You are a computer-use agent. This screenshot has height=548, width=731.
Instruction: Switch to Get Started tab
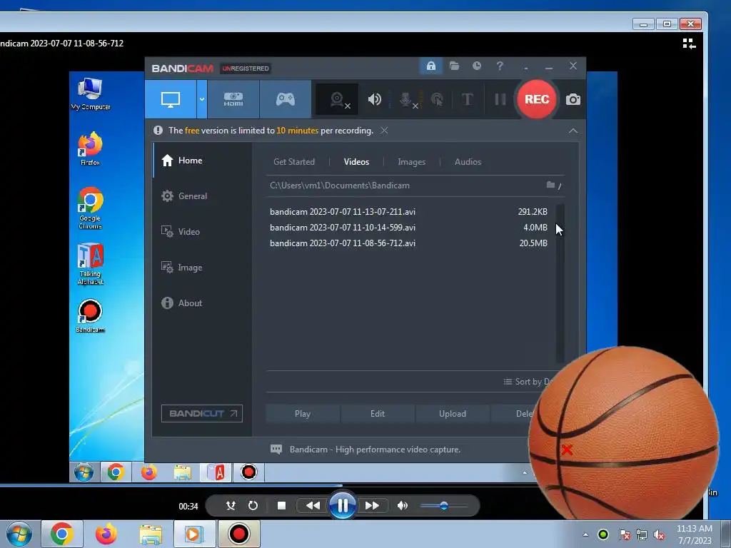pos(294,162)
